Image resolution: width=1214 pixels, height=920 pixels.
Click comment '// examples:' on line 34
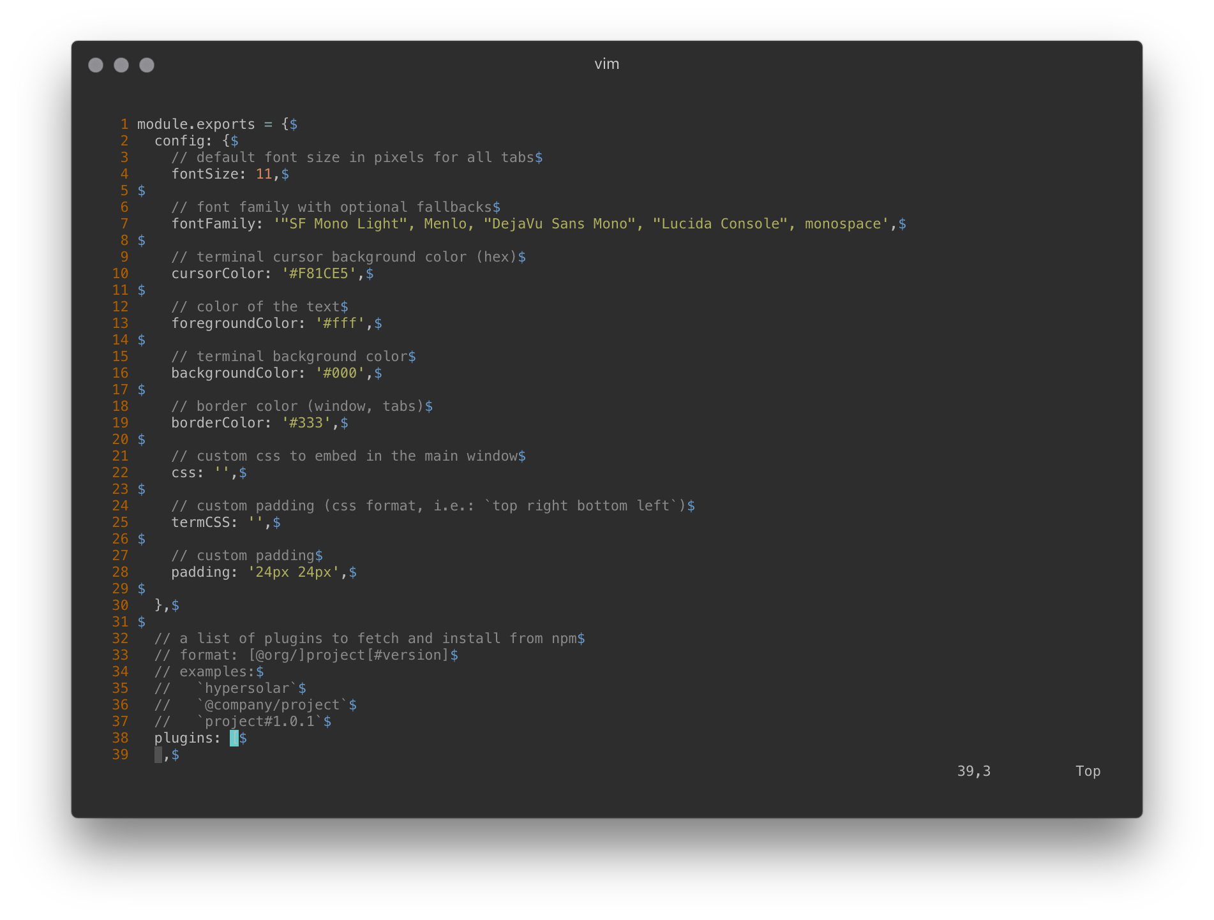(205, 672)
